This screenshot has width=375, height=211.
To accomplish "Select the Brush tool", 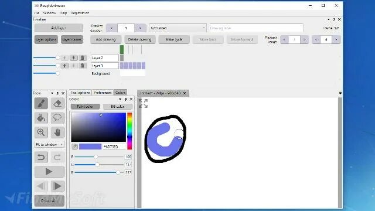I will [41, 103].
